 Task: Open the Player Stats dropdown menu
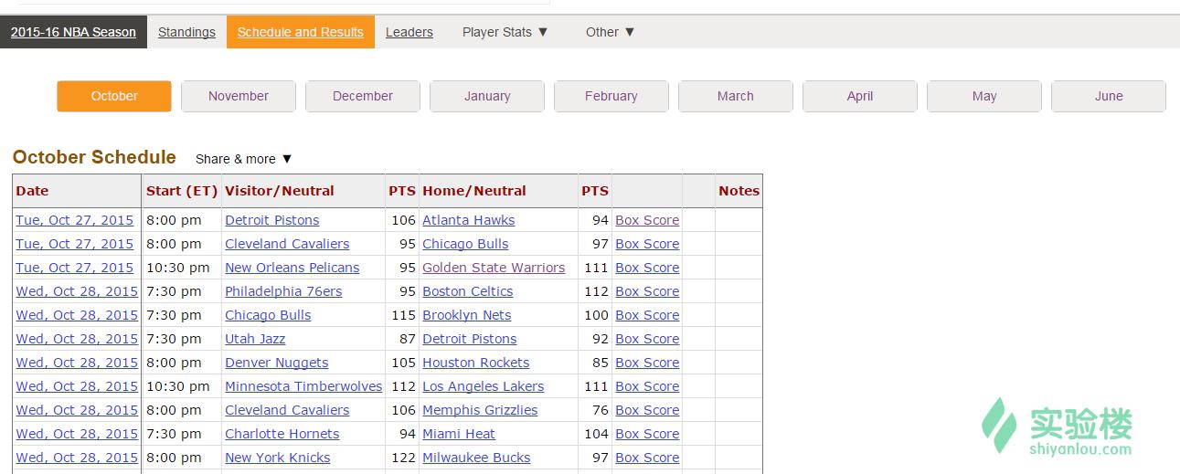[505, 32]
